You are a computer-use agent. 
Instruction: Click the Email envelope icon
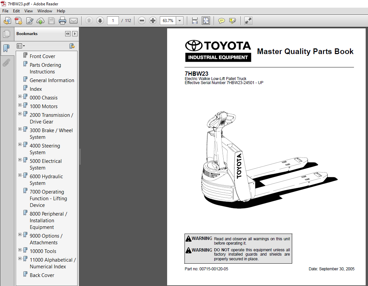tap(74, 21)
